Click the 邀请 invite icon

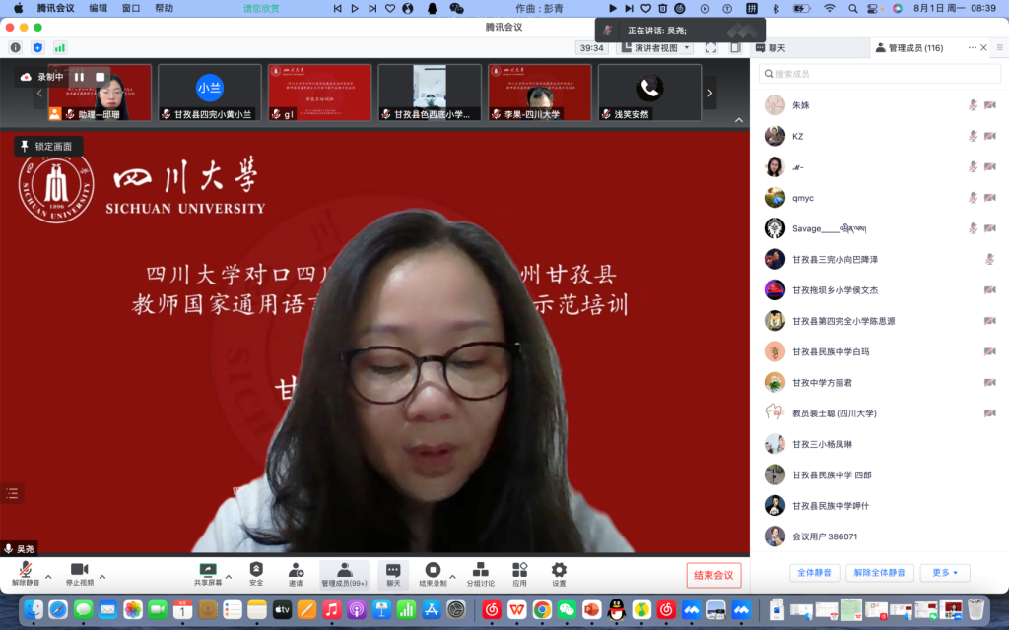296,570
